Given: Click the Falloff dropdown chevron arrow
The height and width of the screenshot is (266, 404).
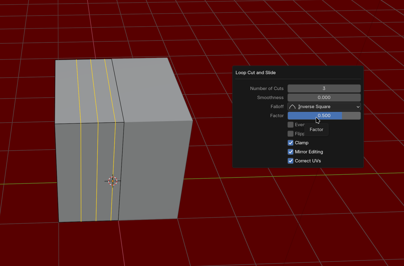Looking at the screenshot, I should 358,106.
